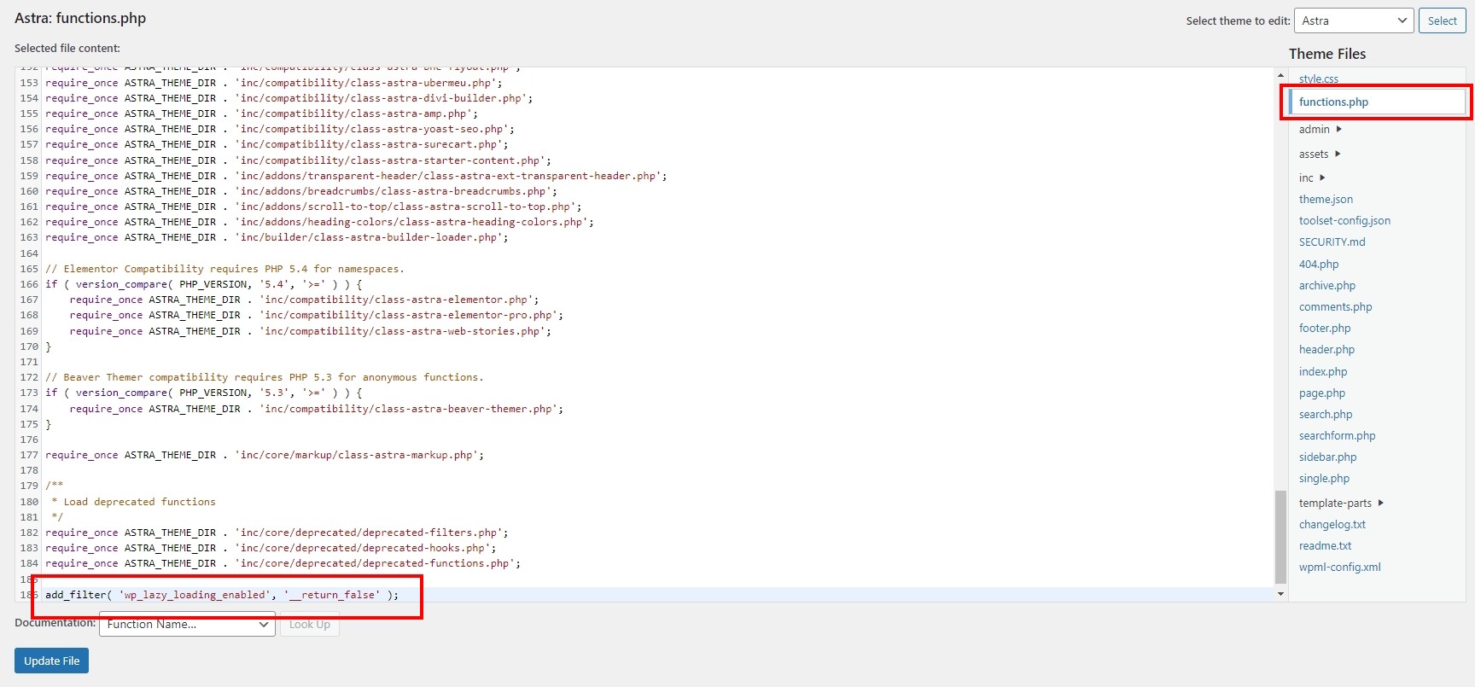Open toolset-config.json file
This screenshot has width=1475, height=687.
pos(1344,220)
